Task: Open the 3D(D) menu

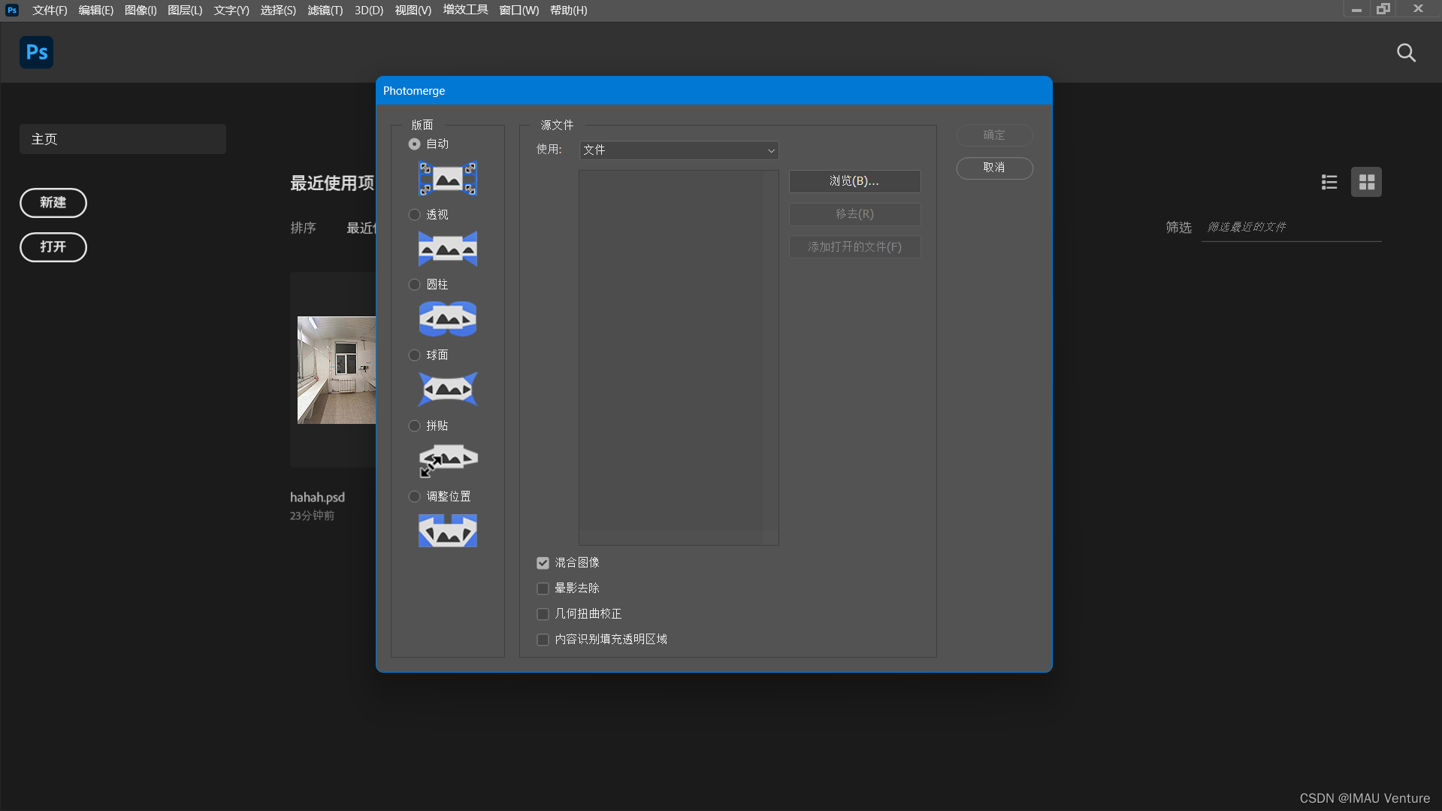Action: click(369, 11)
